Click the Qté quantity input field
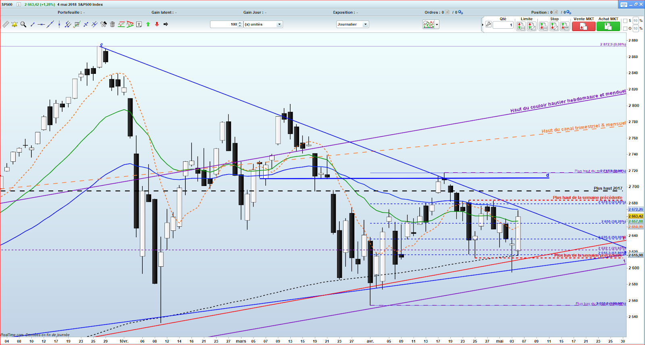This screenshot has height=345, width=645. (503, 25)
